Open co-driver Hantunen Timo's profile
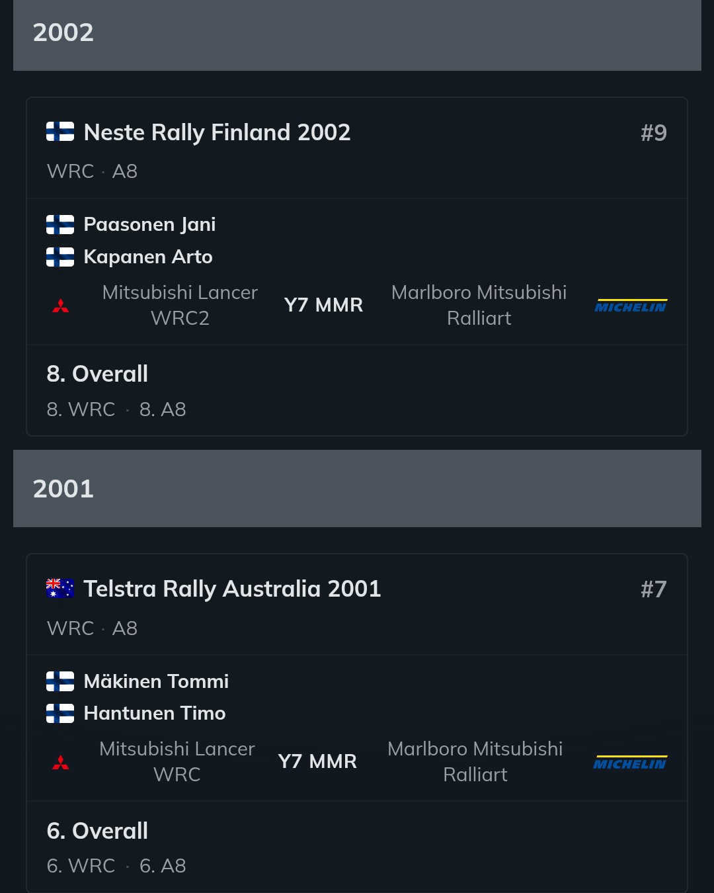The height and width of the screenshot is (893, 714). pos(155,713)
